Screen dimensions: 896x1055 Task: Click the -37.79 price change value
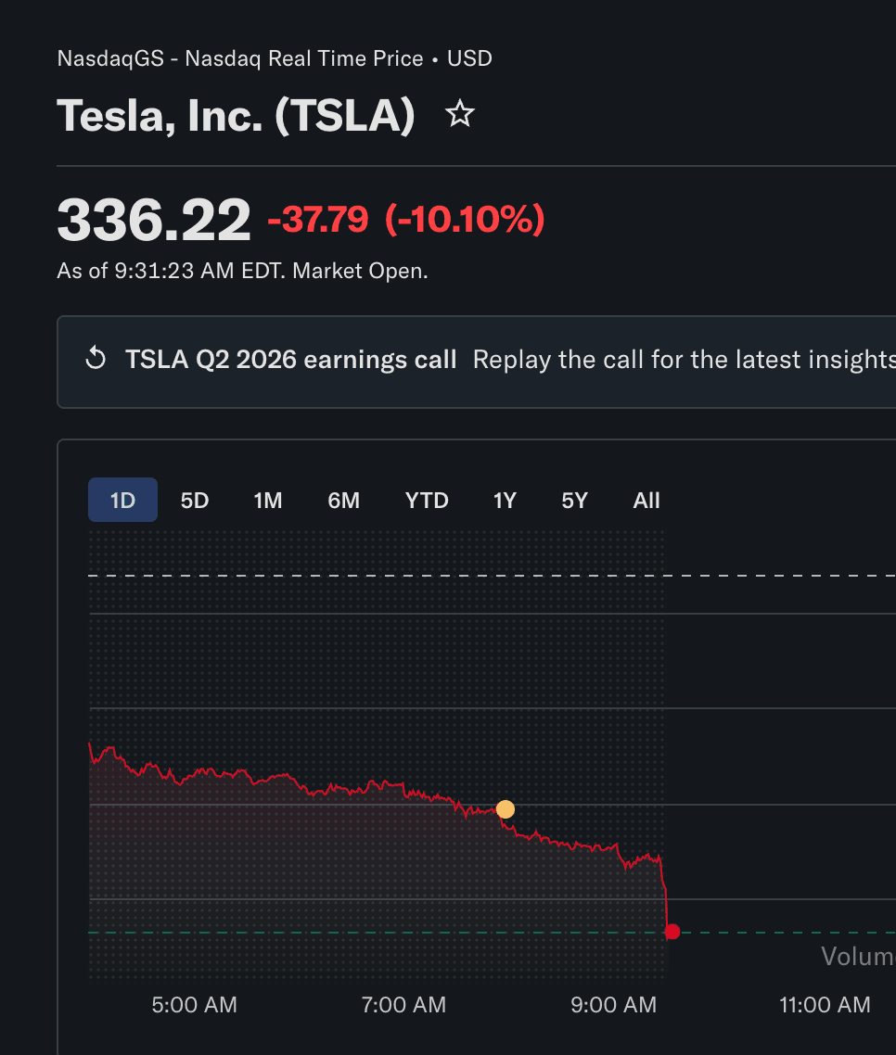click(x=318, y=220)
